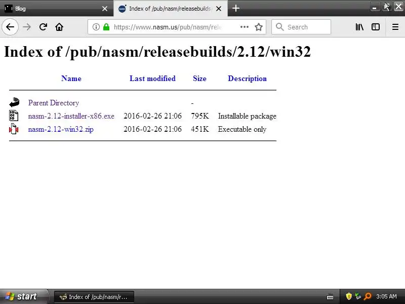Open the security shield tray icon
Image resolution: width=405 pixels, height=304 pixels.
(349, 296)
